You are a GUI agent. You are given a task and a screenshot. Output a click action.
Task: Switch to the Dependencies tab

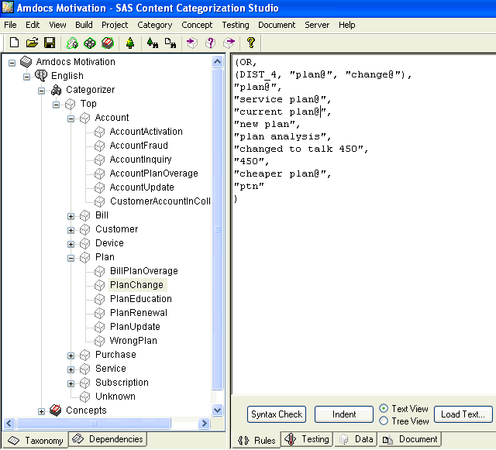tap(108, 439)
